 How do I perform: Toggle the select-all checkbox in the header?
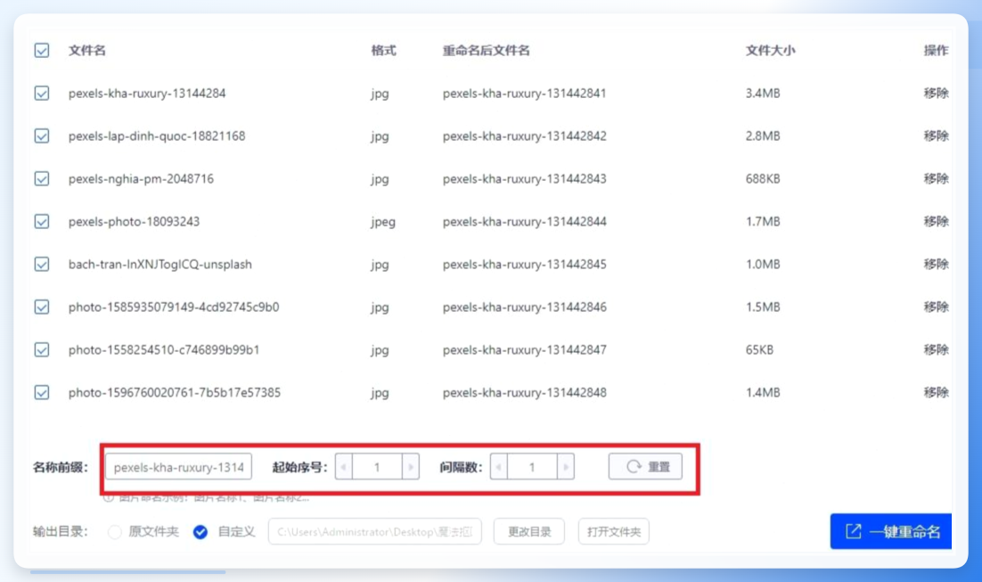coord(42,50)
